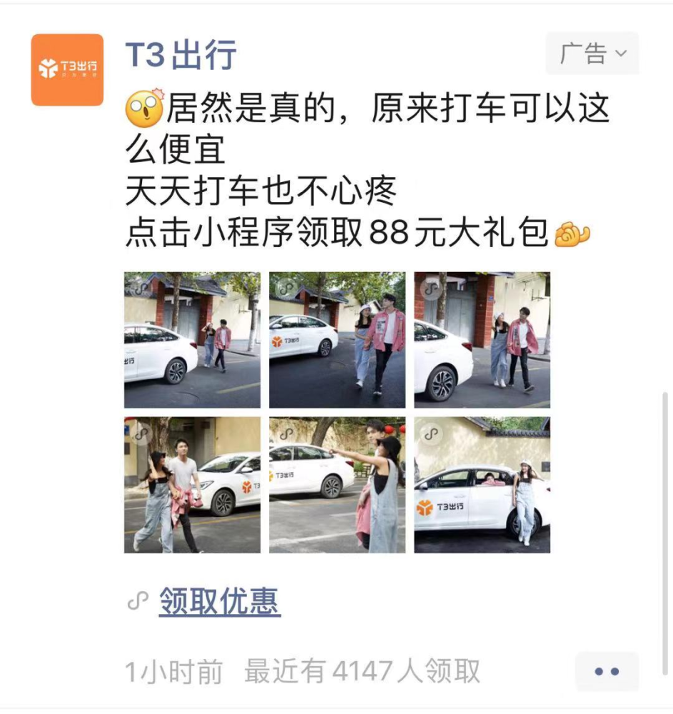Click mini program badge on fifth photo

[287, 434]
